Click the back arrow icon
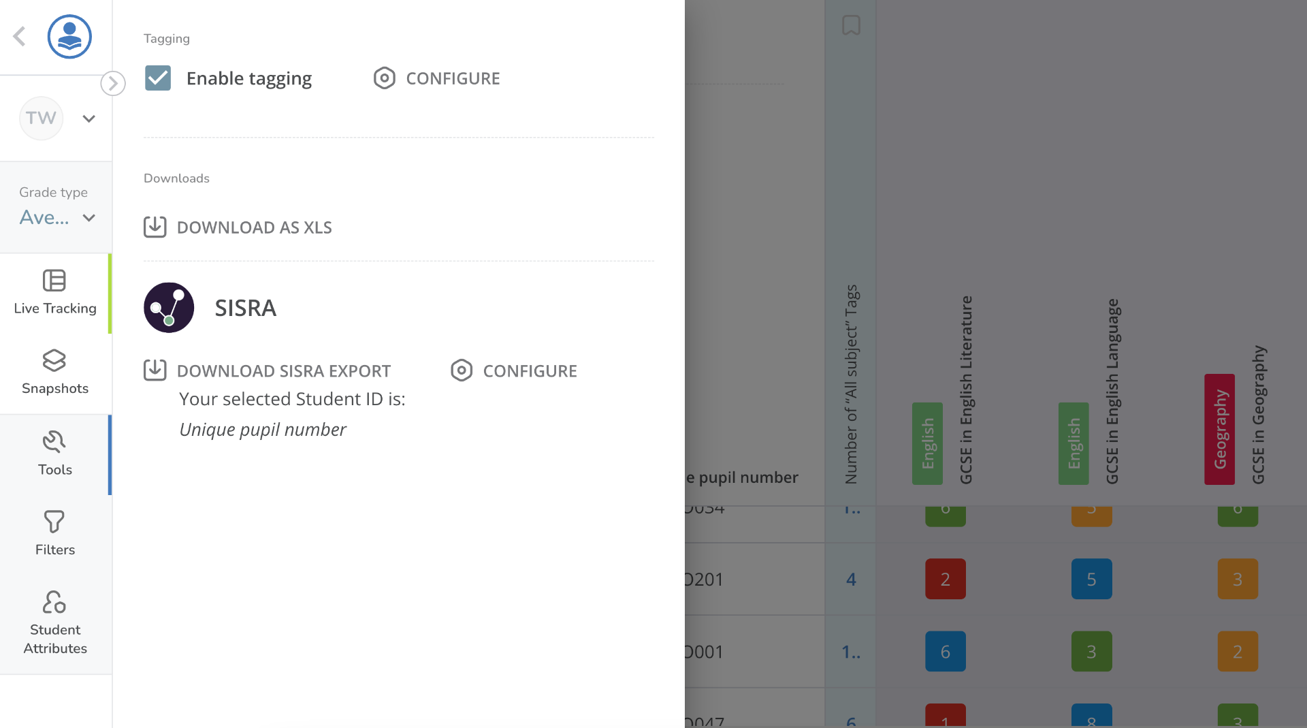Screen dimensions: 1307x728 (20, 37)
